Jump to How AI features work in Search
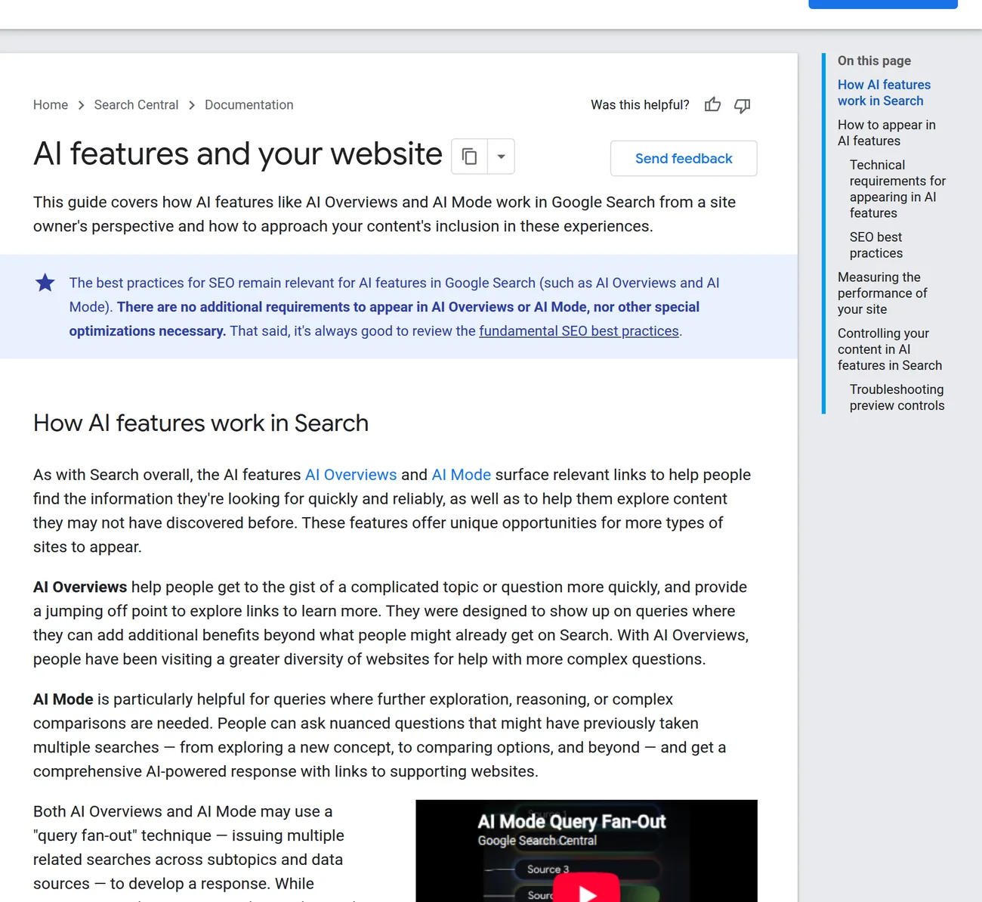 884,93
